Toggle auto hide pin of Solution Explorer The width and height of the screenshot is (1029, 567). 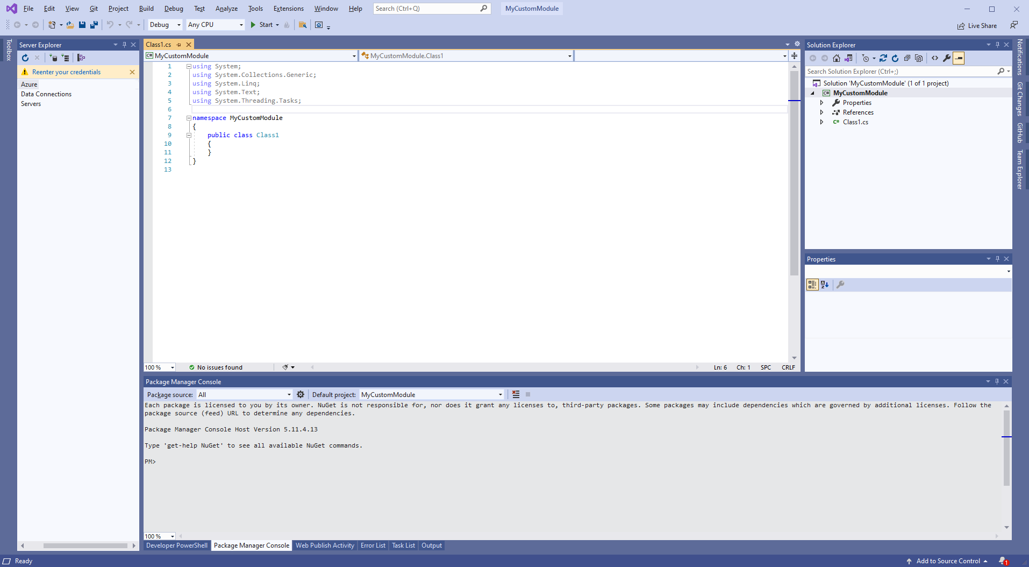tap(997, 45)
